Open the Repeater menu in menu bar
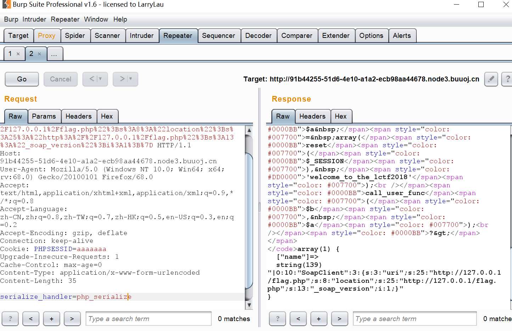 65,19
